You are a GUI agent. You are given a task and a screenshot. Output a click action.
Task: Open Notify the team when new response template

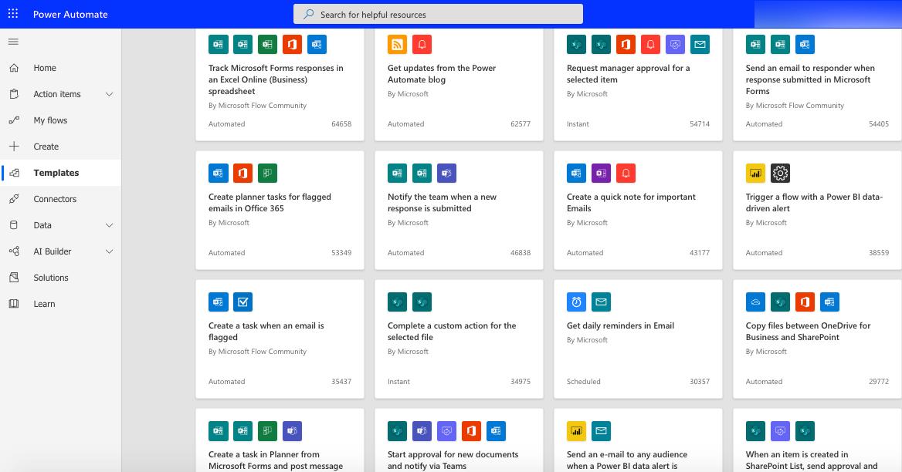click(x=459, y=210)
